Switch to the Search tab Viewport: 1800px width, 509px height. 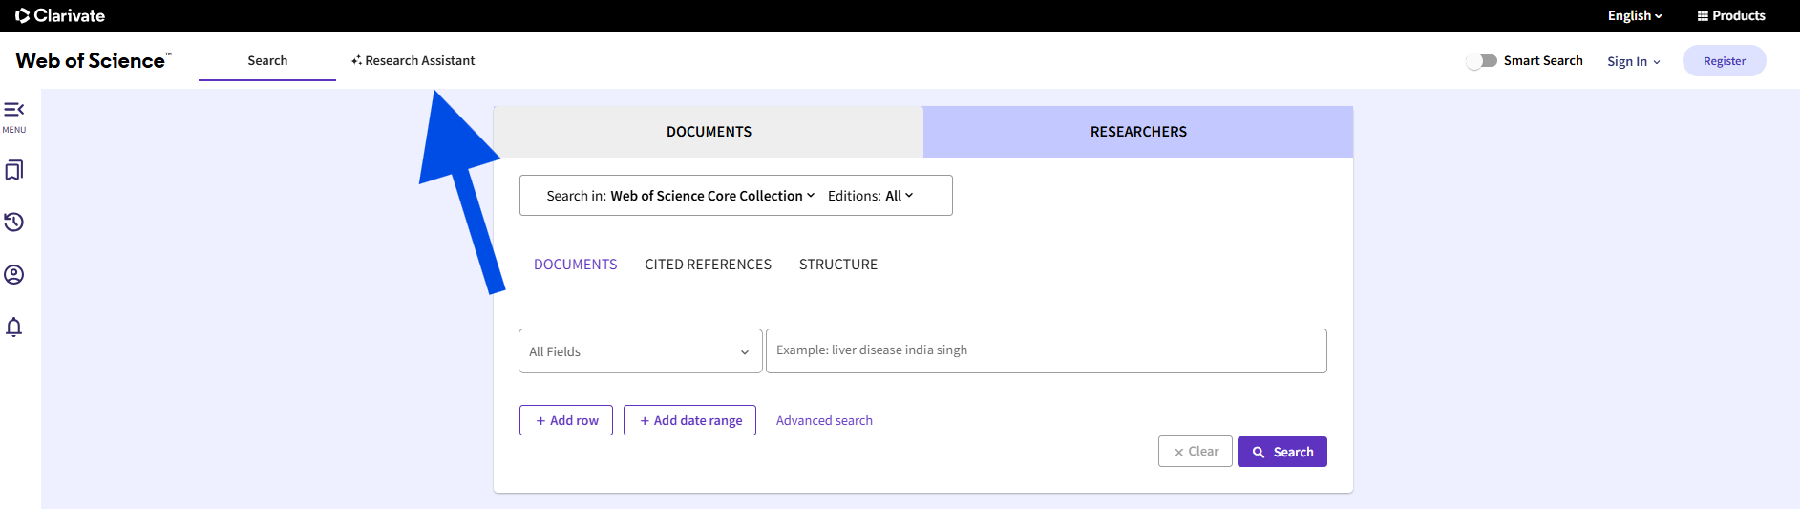pyautogui.click(x=267, y=60)
